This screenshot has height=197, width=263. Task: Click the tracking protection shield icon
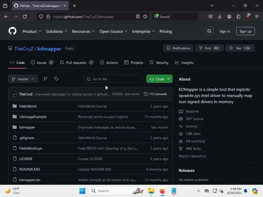click(x=41, y=17)
